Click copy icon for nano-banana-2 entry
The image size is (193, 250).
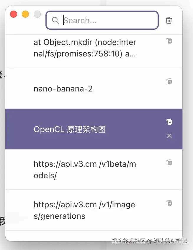(x=169, y=81)
